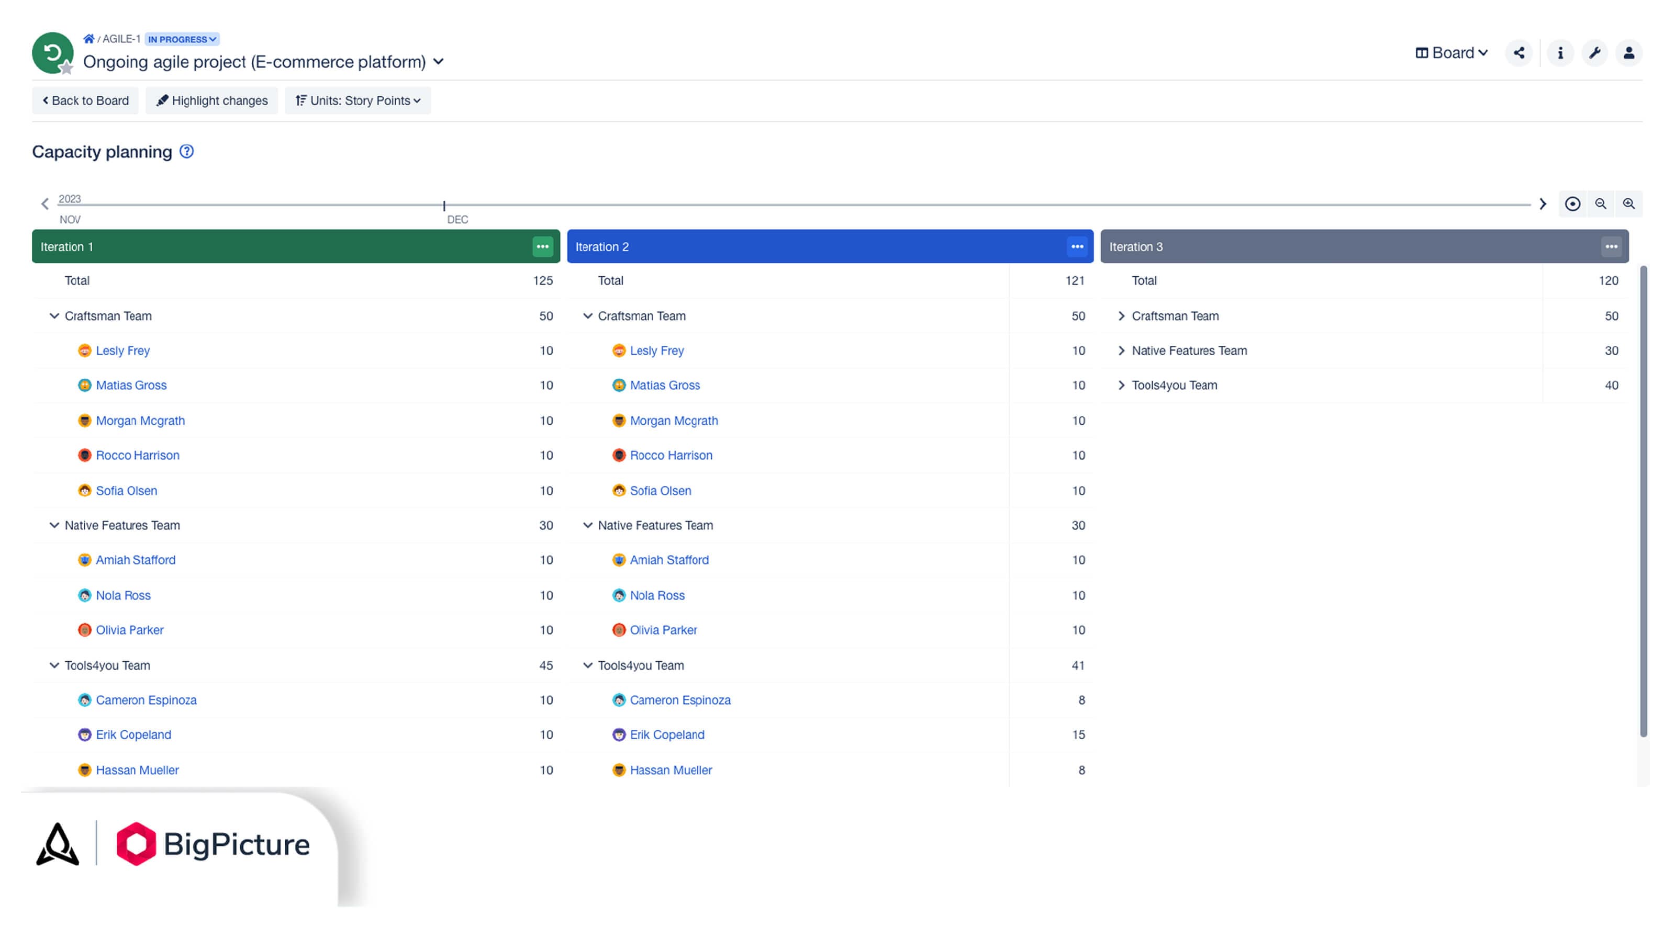This screenshot has height=928, width=1675.
Task: Click Hassan Mueller avatar in Iteration 2
Action: point(618,770)
